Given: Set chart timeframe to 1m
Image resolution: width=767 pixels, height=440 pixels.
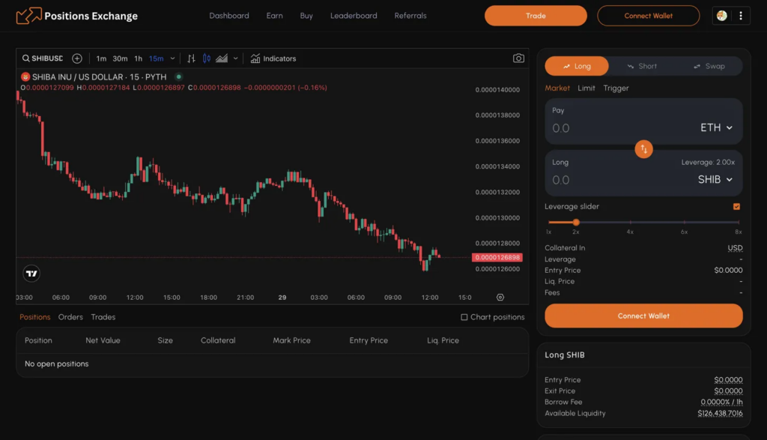Looking at the screenshot, I should (x=101, y=58).
